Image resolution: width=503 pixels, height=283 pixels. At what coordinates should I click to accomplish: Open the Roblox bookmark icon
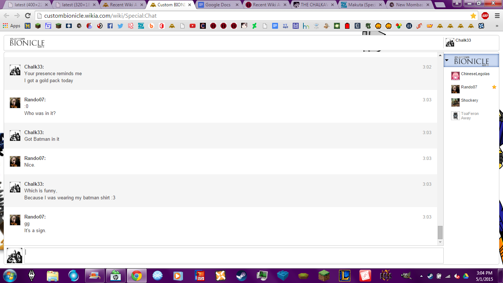(x=131, y=26)
